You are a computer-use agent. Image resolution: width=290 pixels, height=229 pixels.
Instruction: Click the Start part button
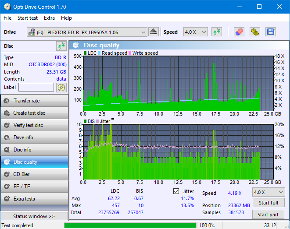268,215
